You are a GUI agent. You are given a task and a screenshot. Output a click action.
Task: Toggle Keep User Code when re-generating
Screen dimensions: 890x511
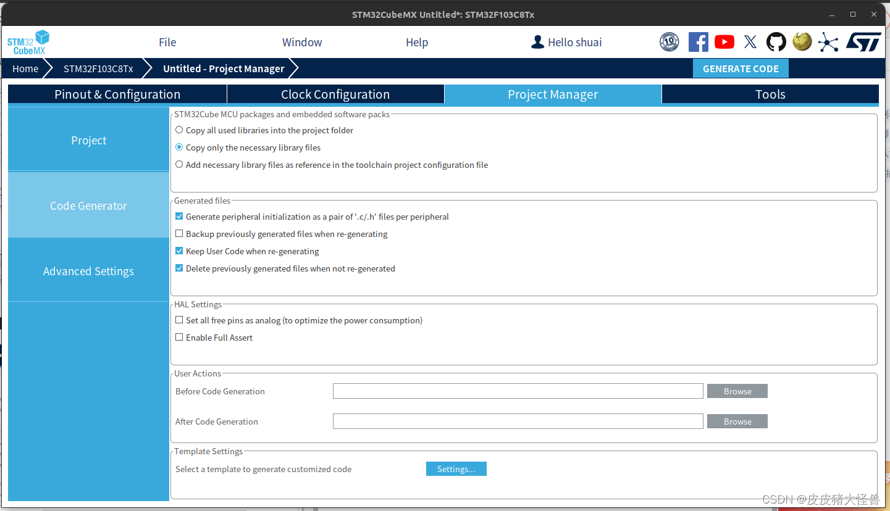coord(179,251)
